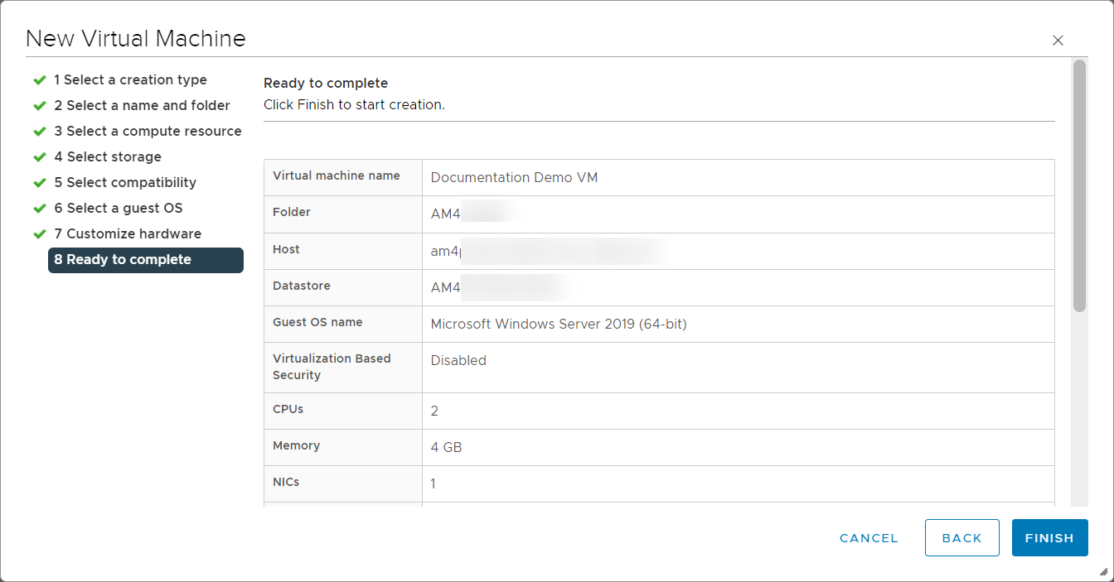Image resolution: width=1114 pixels, height=582 pixels.
Task: Click the vertical scrollbar thumb in summary
Action: [x=1078, y=186]
